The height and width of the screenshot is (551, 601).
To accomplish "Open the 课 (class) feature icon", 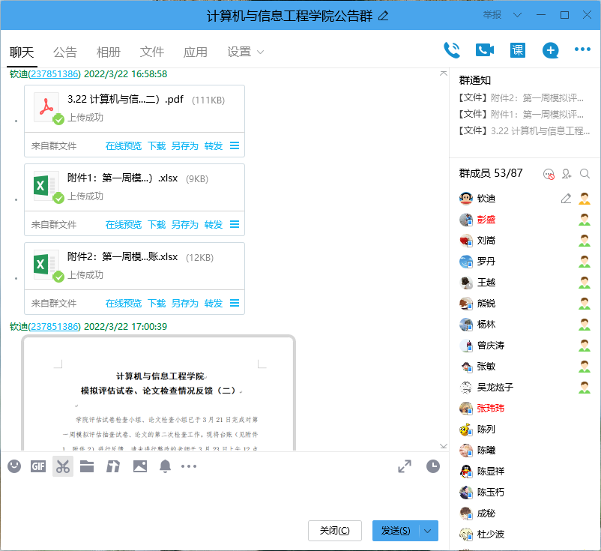I will [x=516, y=49].
